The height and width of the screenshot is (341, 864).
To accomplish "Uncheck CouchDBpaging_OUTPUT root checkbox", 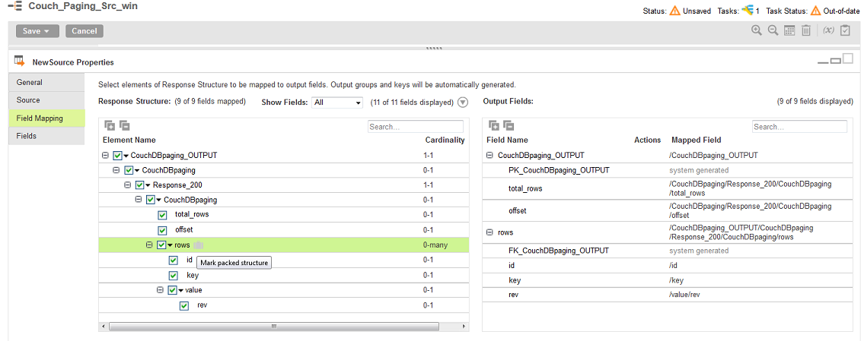I will click(117, 156).
